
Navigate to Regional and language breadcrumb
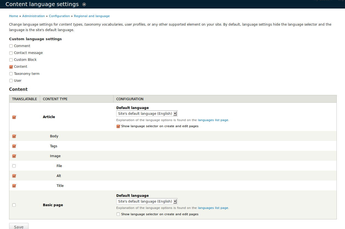tap(92, 16)
